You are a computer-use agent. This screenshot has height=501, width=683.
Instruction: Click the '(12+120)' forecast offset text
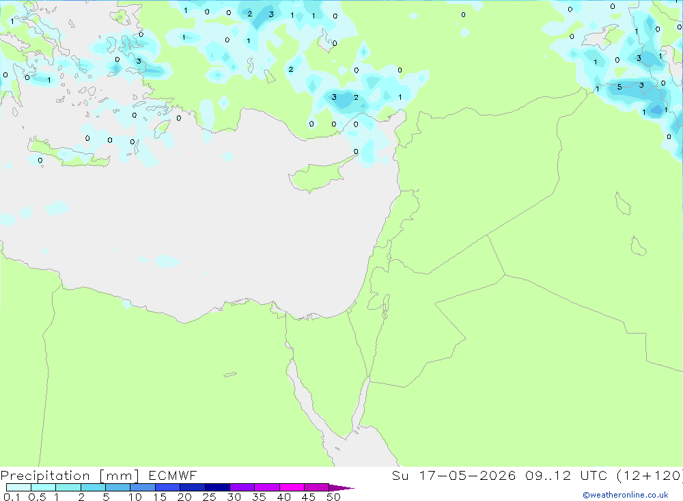tap(650, 475)
